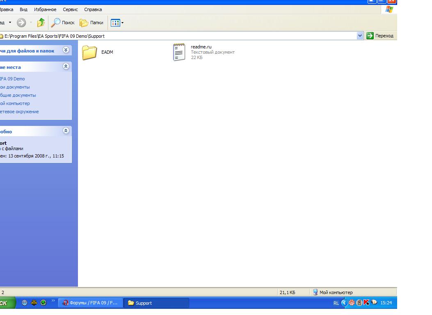Image resolution: width=432 pixels, height=315 pixels.
Task: Open the Справка menu
Action: tap(93, 9)
